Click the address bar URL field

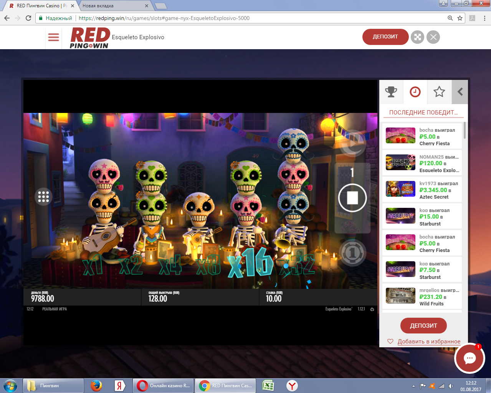point(250,18)
